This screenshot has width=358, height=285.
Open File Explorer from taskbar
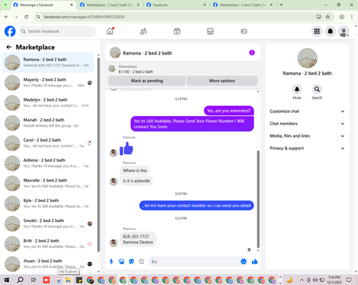click(x=68, y=280)
